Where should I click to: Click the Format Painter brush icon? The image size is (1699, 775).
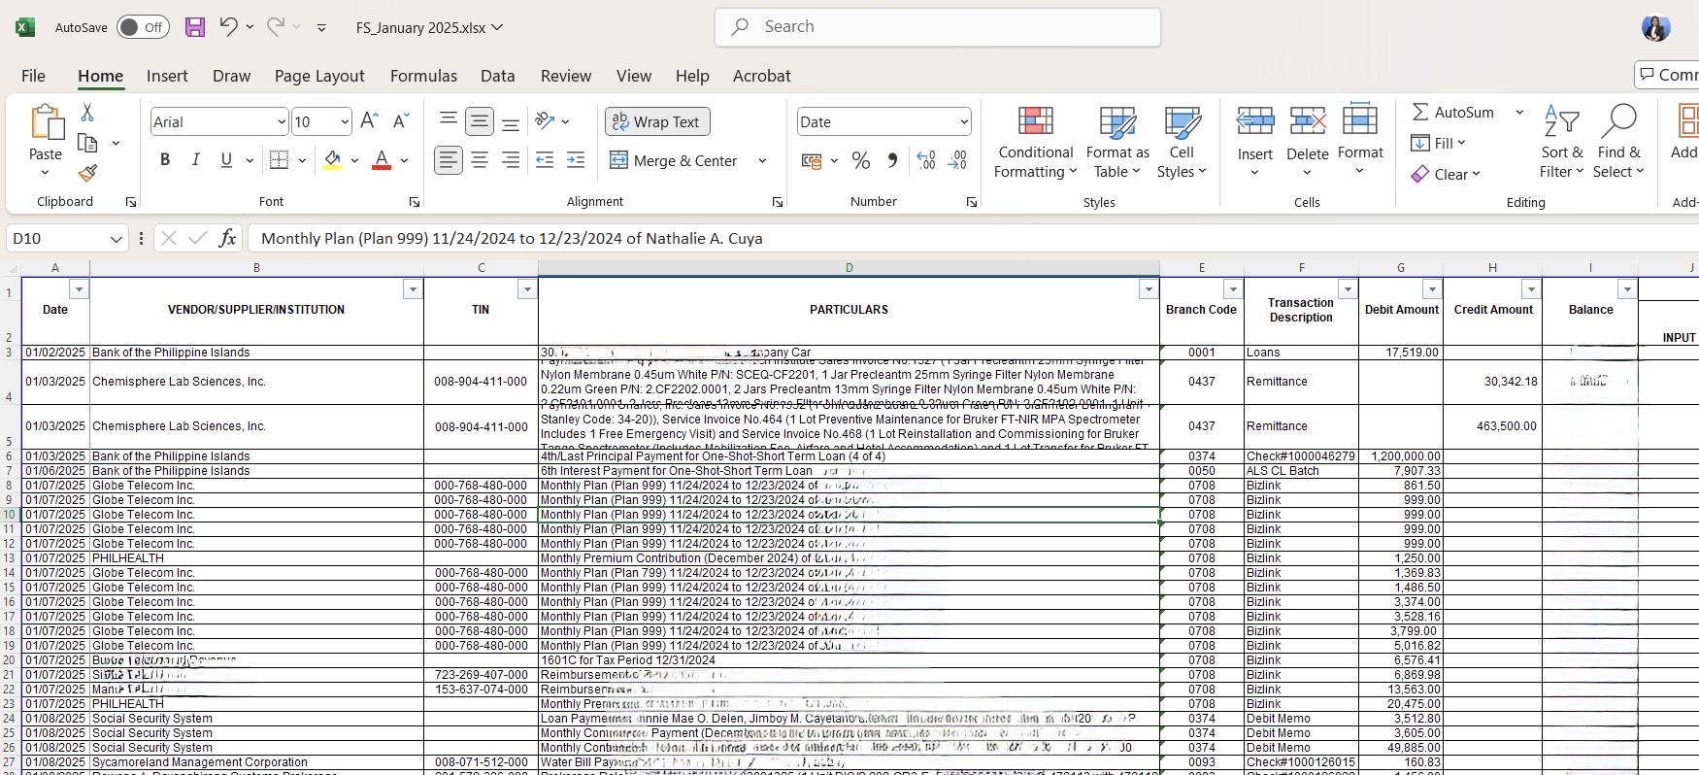coord(87,173)
